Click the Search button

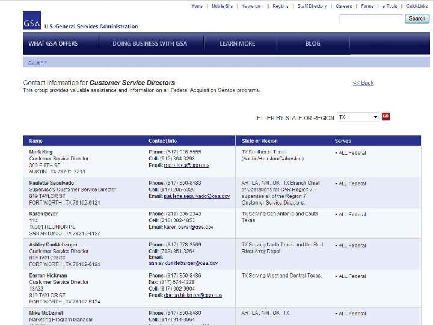point(417,19)
